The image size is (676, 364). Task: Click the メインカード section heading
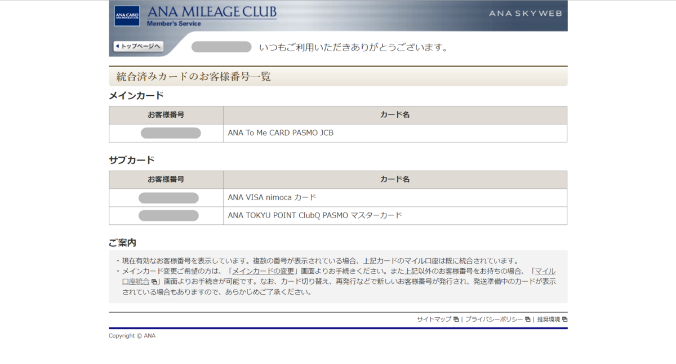136,96
